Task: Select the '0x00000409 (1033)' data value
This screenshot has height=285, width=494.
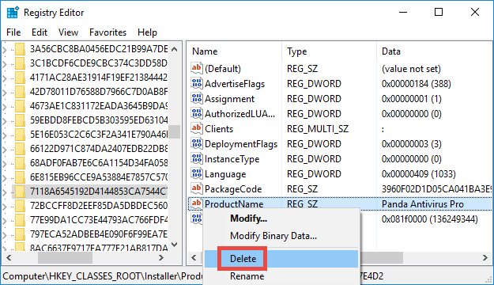Action: point(418,174)
